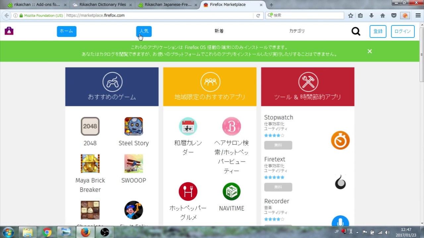
Task: Open the Fix-It Felix app icon
Action: pyautogui.click(x=133, y=210)
